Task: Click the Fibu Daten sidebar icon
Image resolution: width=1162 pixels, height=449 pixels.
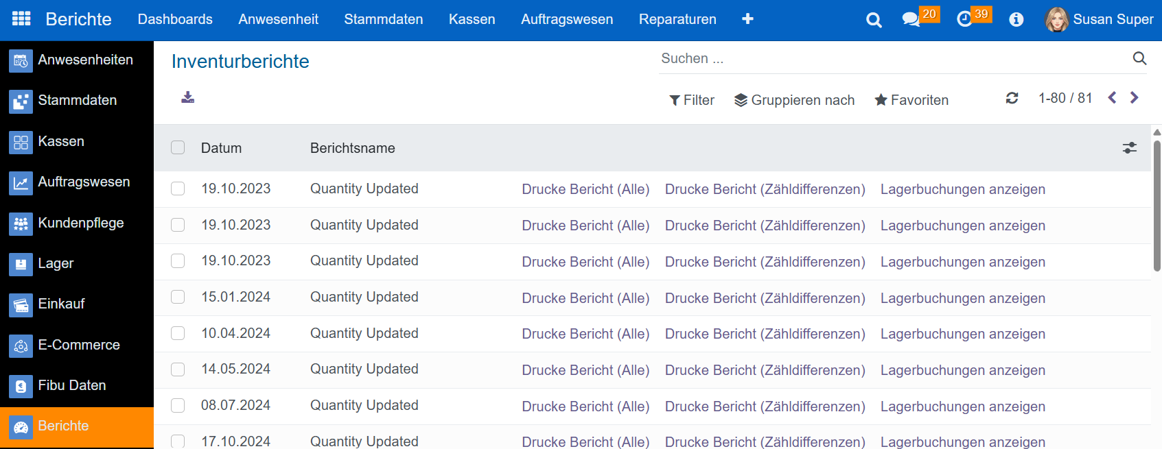Action: point(21,386)
